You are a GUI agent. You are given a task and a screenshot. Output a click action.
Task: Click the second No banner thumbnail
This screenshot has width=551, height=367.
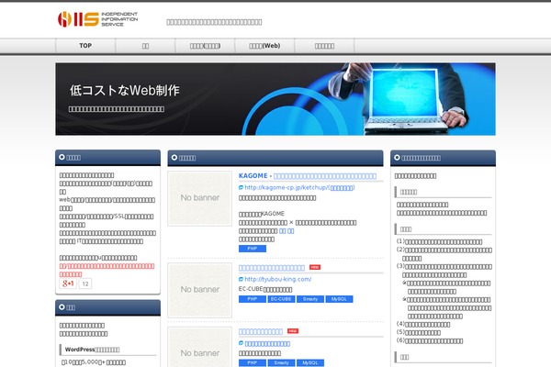[198, 290]
